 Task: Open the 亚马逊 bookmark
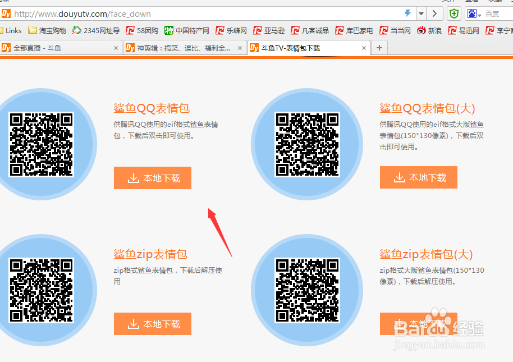269,31
